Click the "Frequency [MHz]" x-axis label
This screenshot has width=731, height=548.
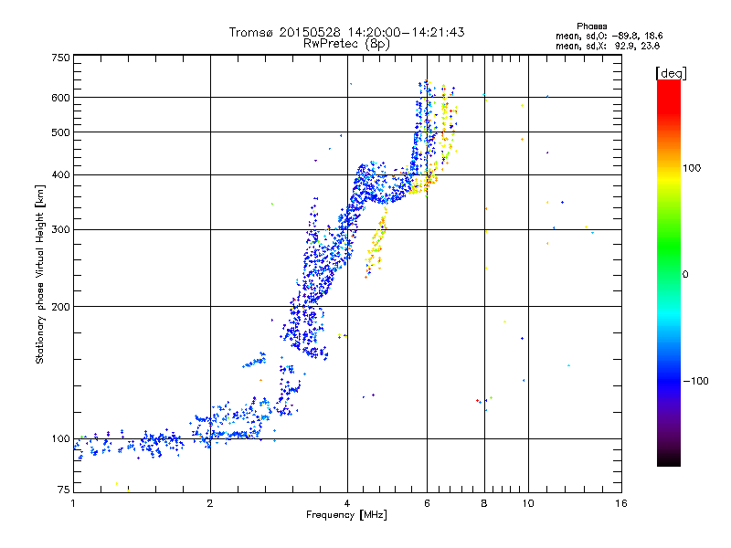click(346, 515)
